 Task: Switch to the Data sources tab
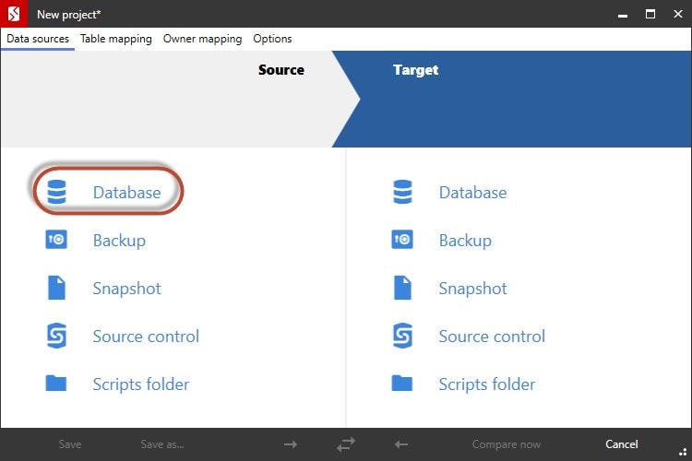38,39
